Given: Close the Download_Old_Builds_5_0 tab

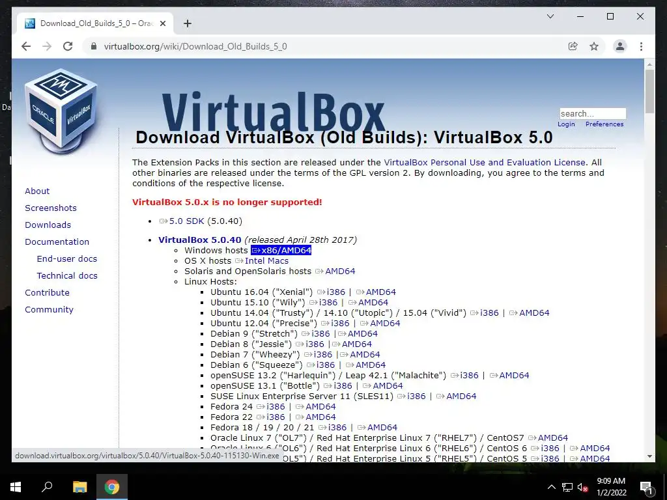Looking at the screenshot, I should pos(162,23).
